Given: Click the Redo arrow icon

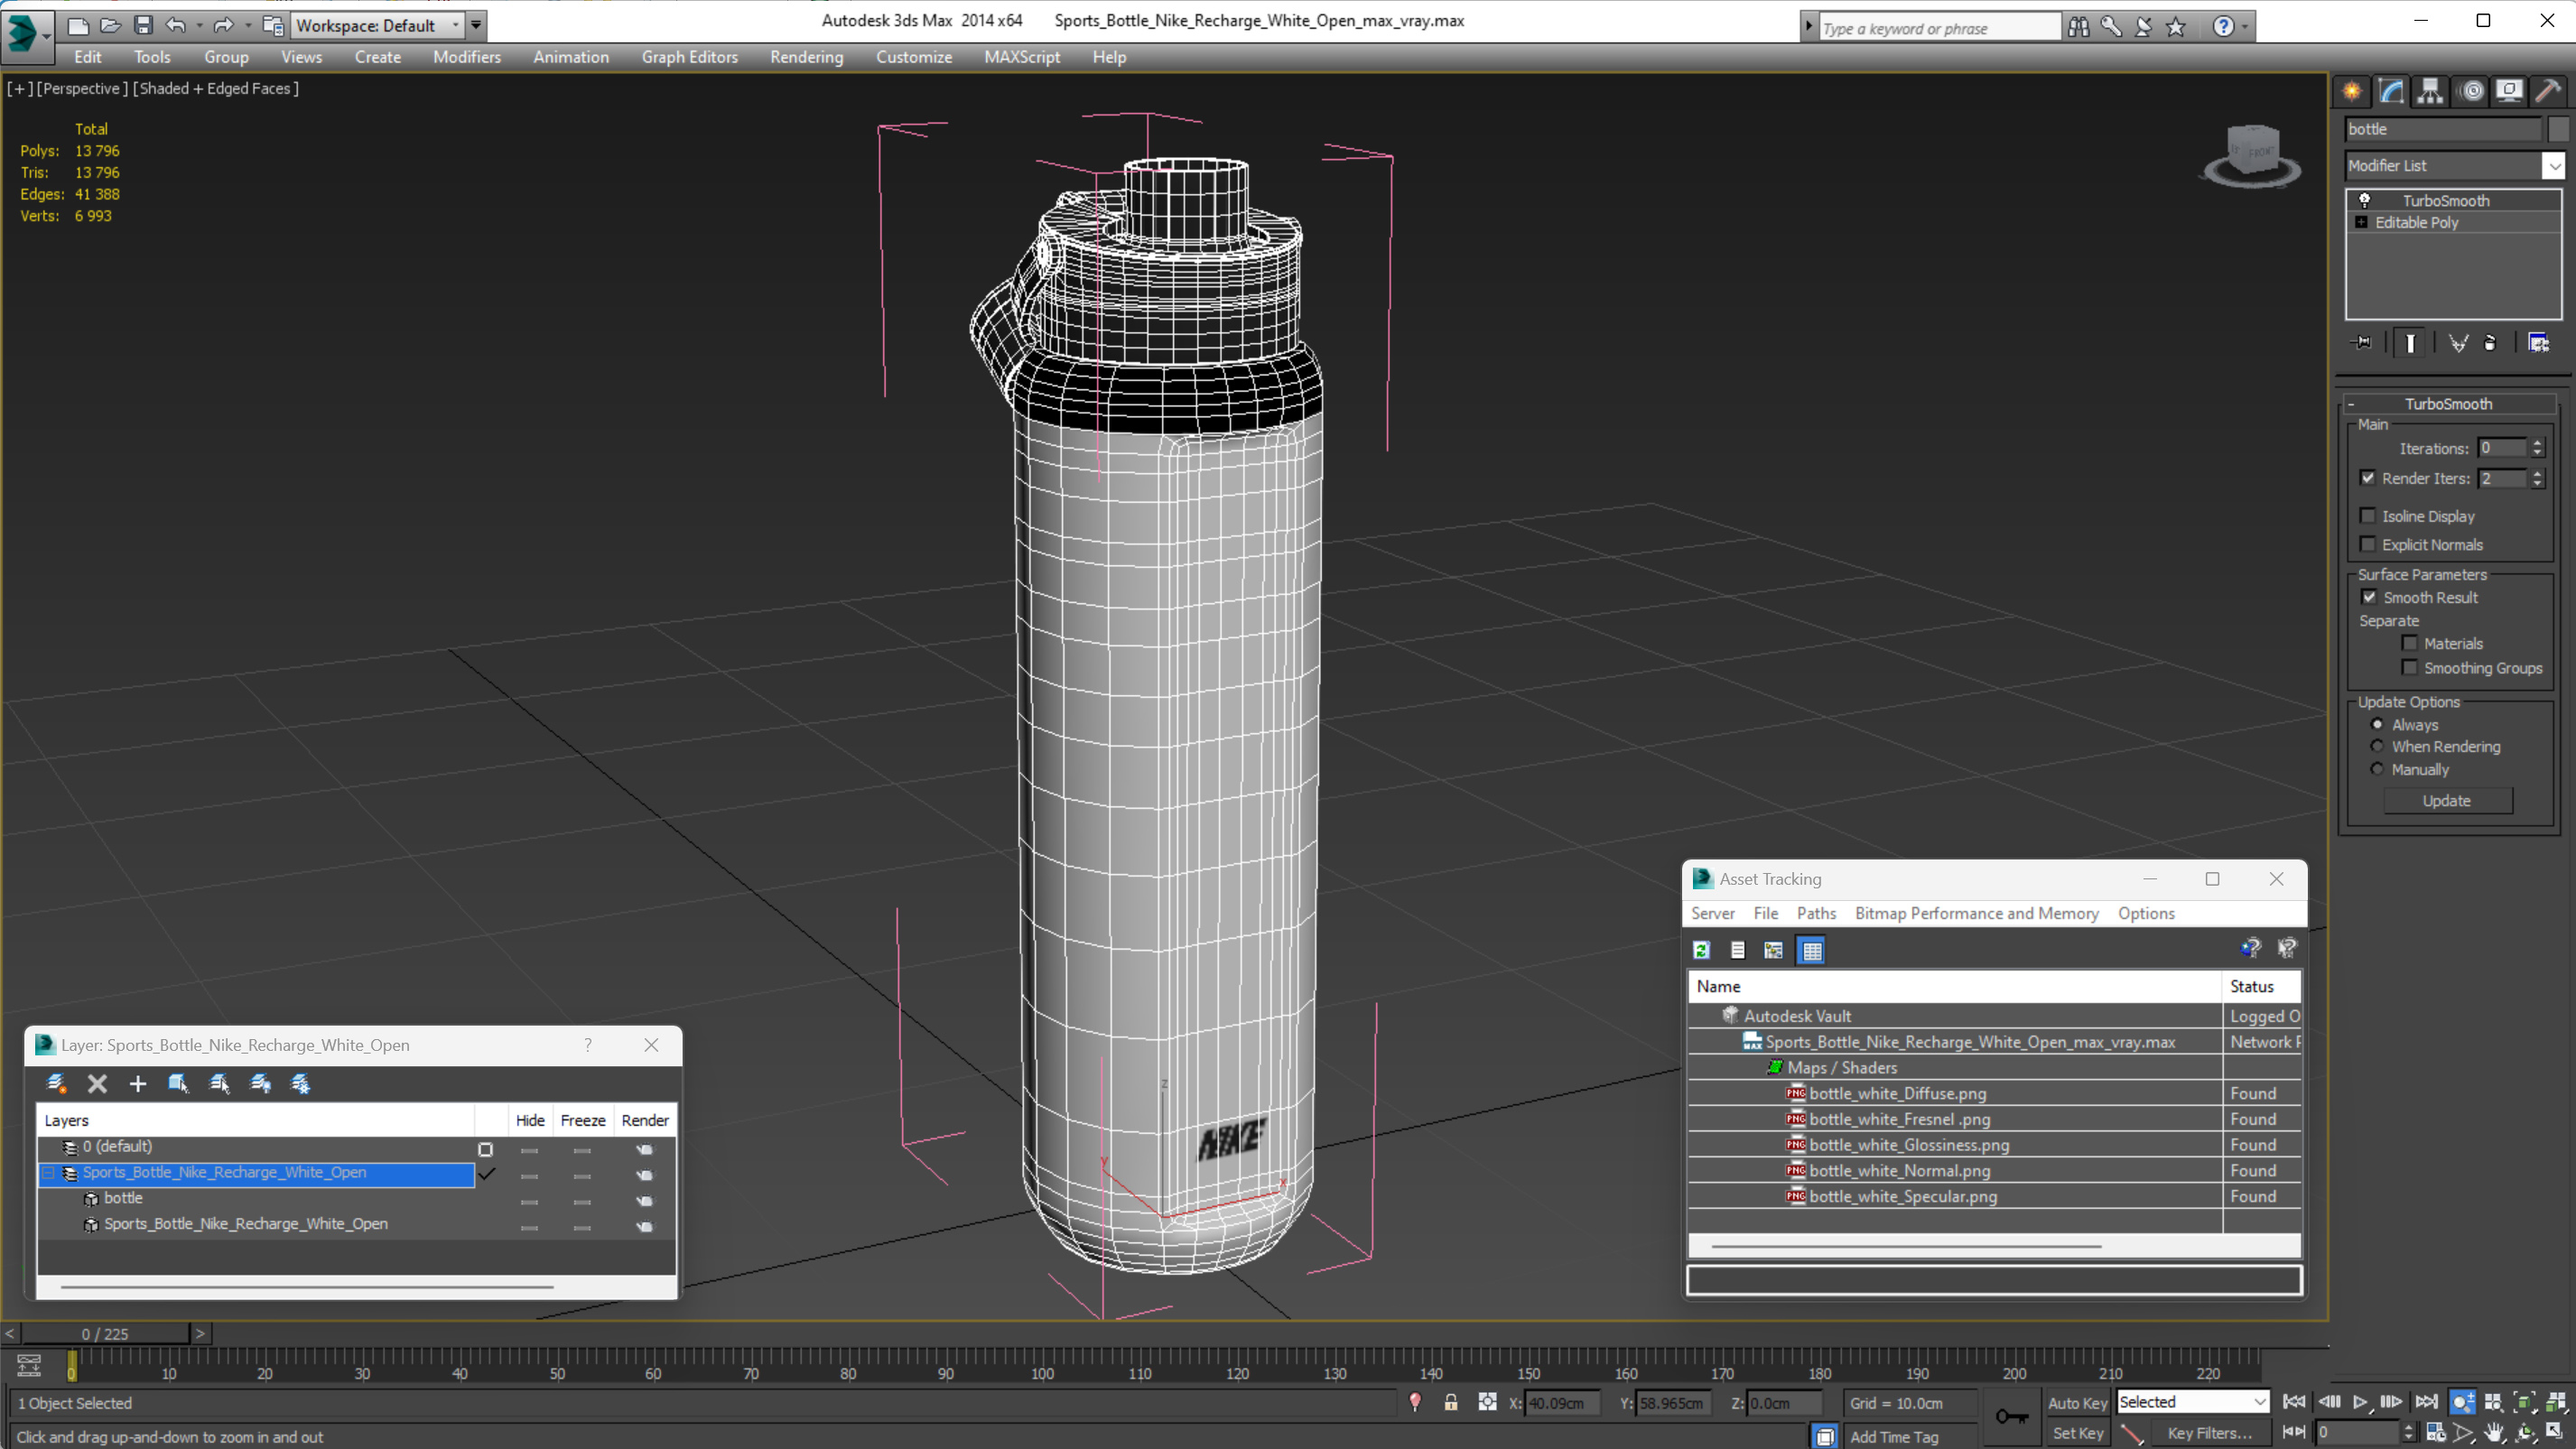Looking at the screenshot, I should pos(223,25).
